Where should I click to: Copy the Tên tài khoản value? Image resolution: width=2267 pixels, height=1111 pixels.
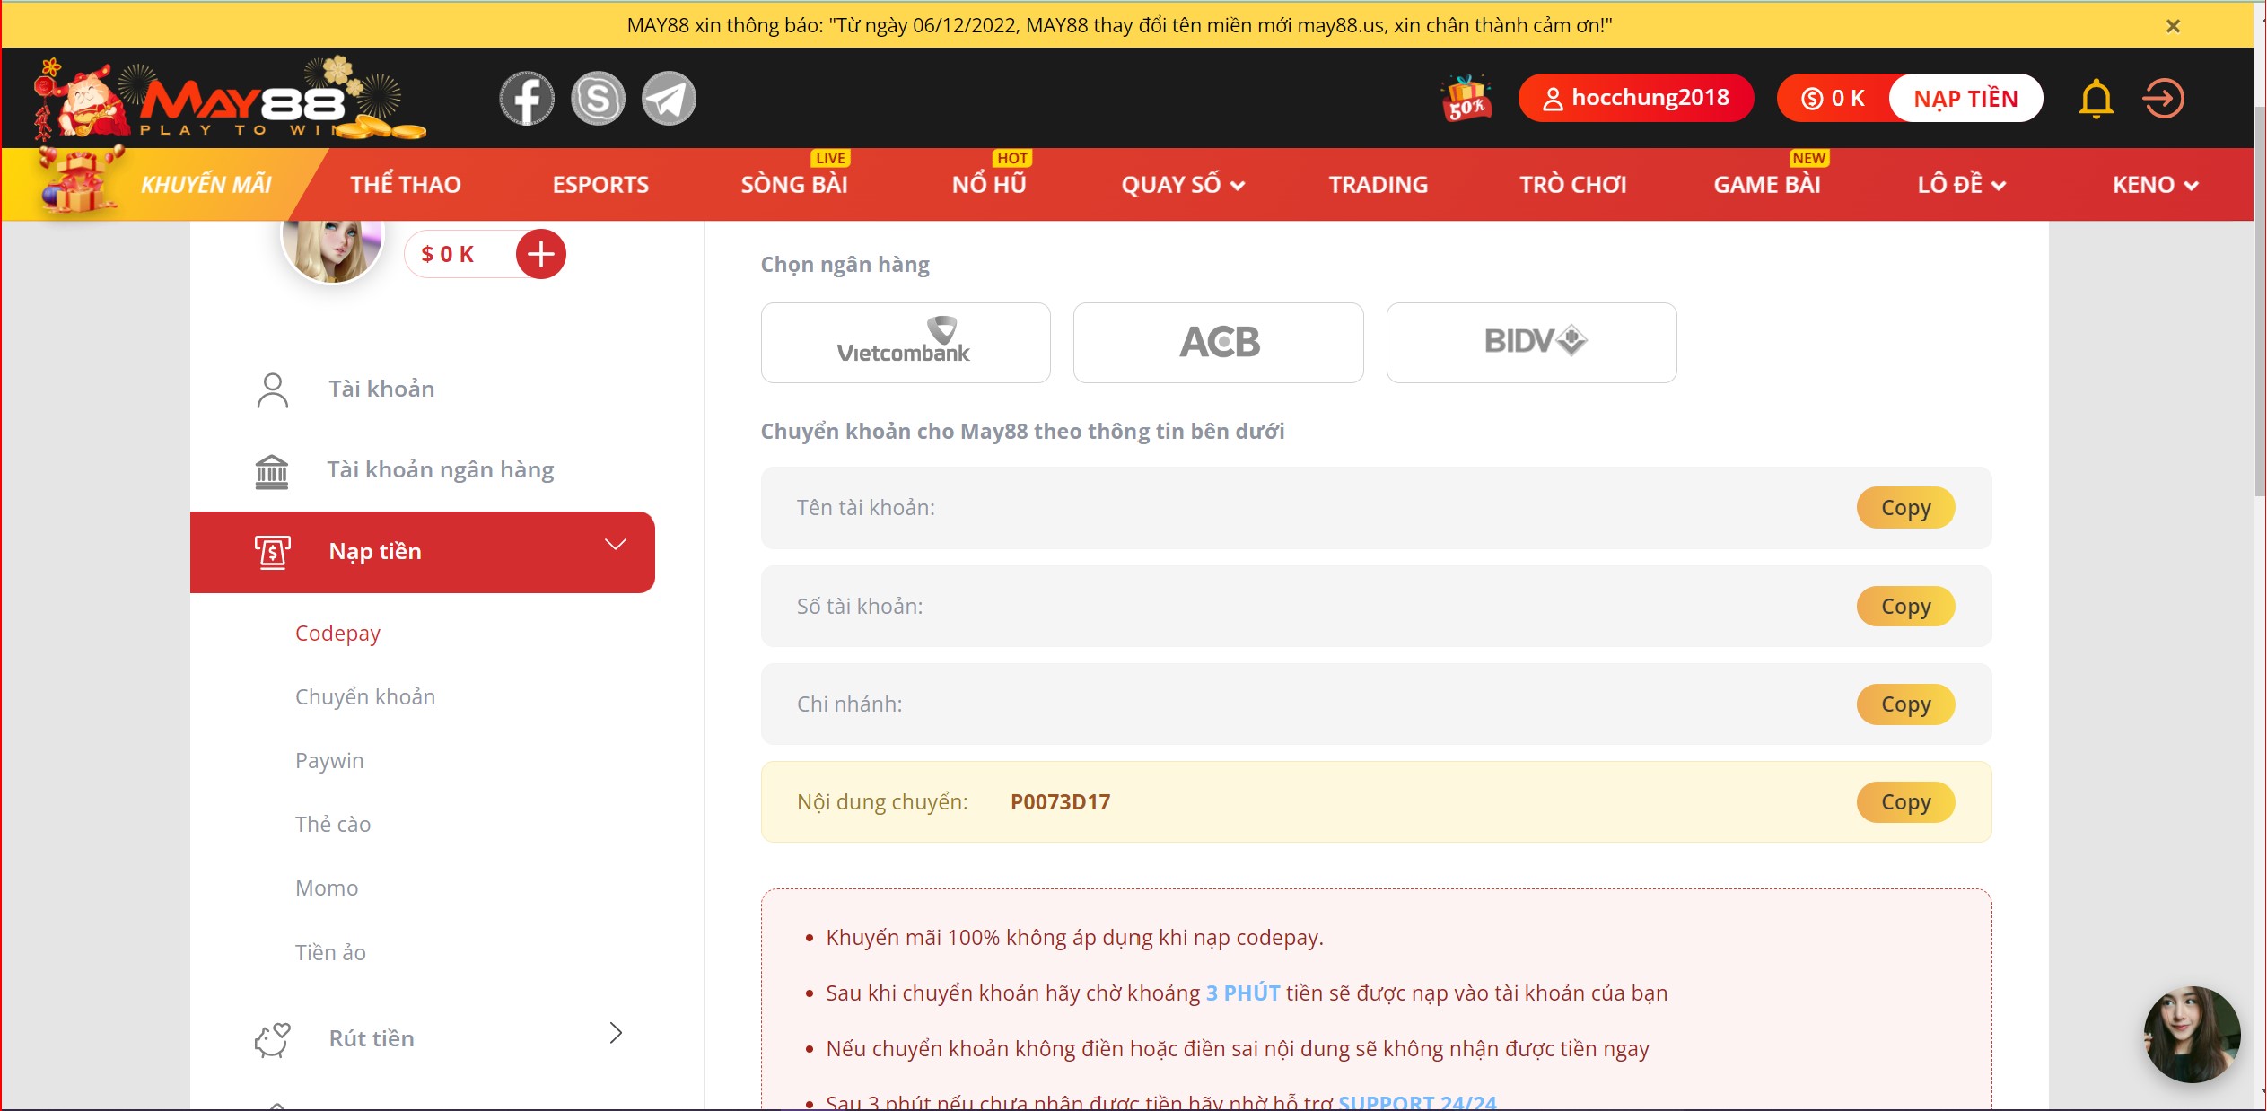click(1905, 508)
